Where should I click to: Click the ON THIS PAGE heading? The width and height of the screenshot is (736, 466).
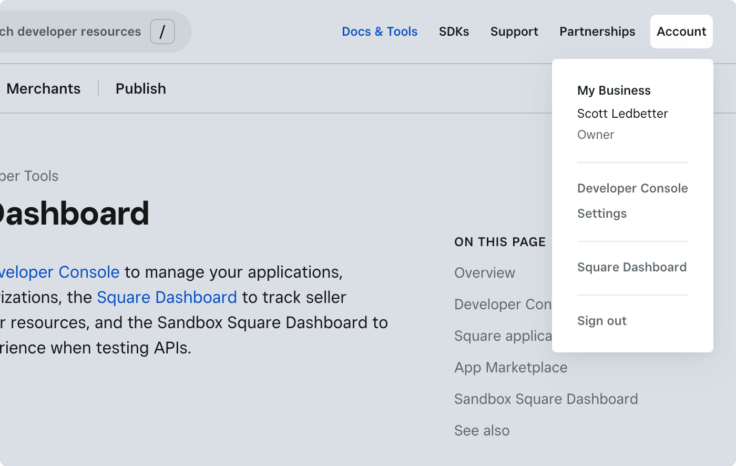coord(500,242)
